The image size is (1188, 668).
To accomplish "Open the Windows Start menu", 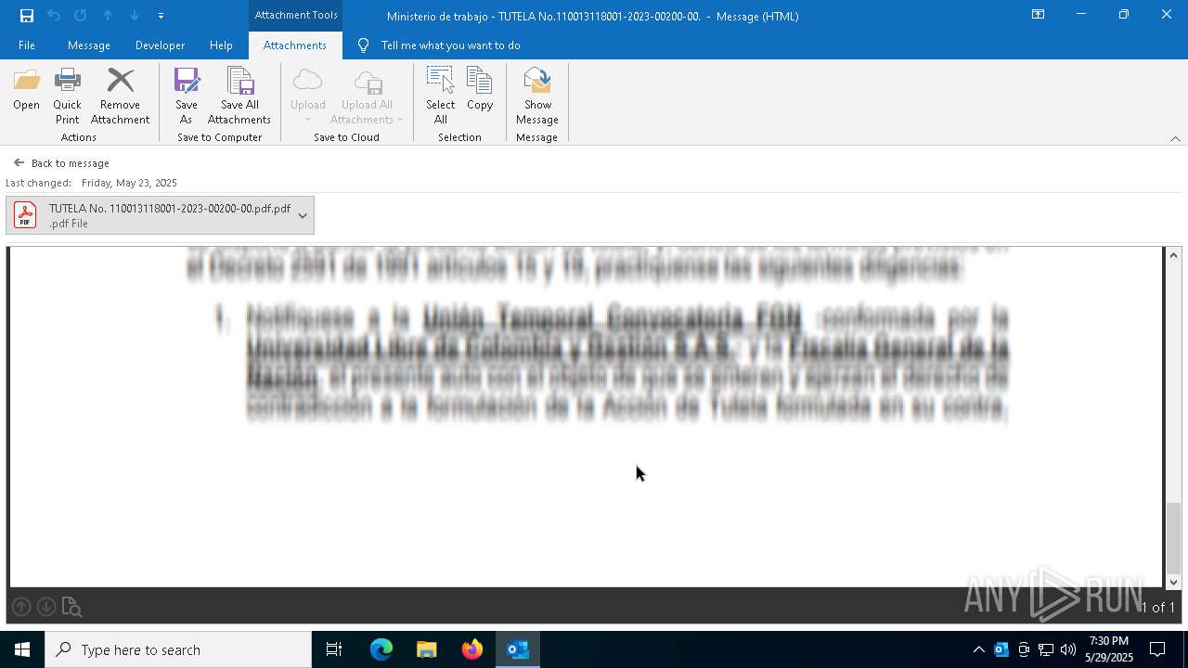I will click(22, 649).
